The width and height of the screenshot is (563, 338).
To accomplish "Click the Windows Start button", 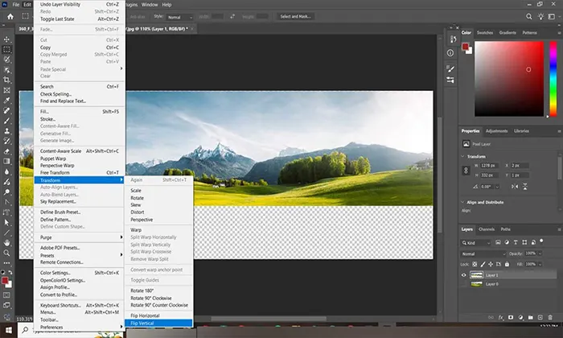I will click(x=9, y=330).
